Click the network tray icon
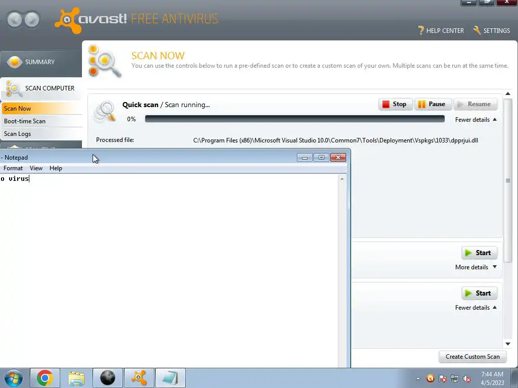518x388 pixels. (x=455, y=378)
